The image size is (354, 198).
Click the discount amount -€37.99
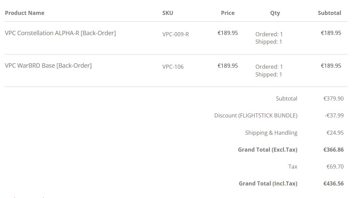[334, 115]
